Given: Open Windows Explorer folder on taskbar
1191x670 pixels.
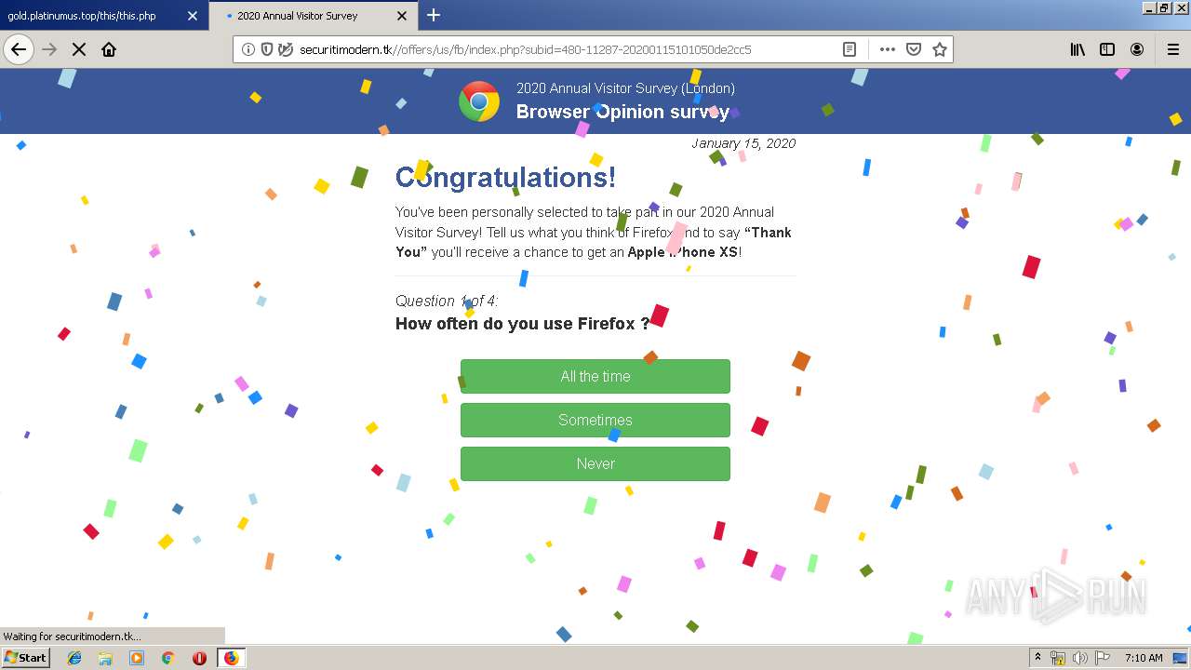Looking at the screenshot, I should [x=105, y=658].
